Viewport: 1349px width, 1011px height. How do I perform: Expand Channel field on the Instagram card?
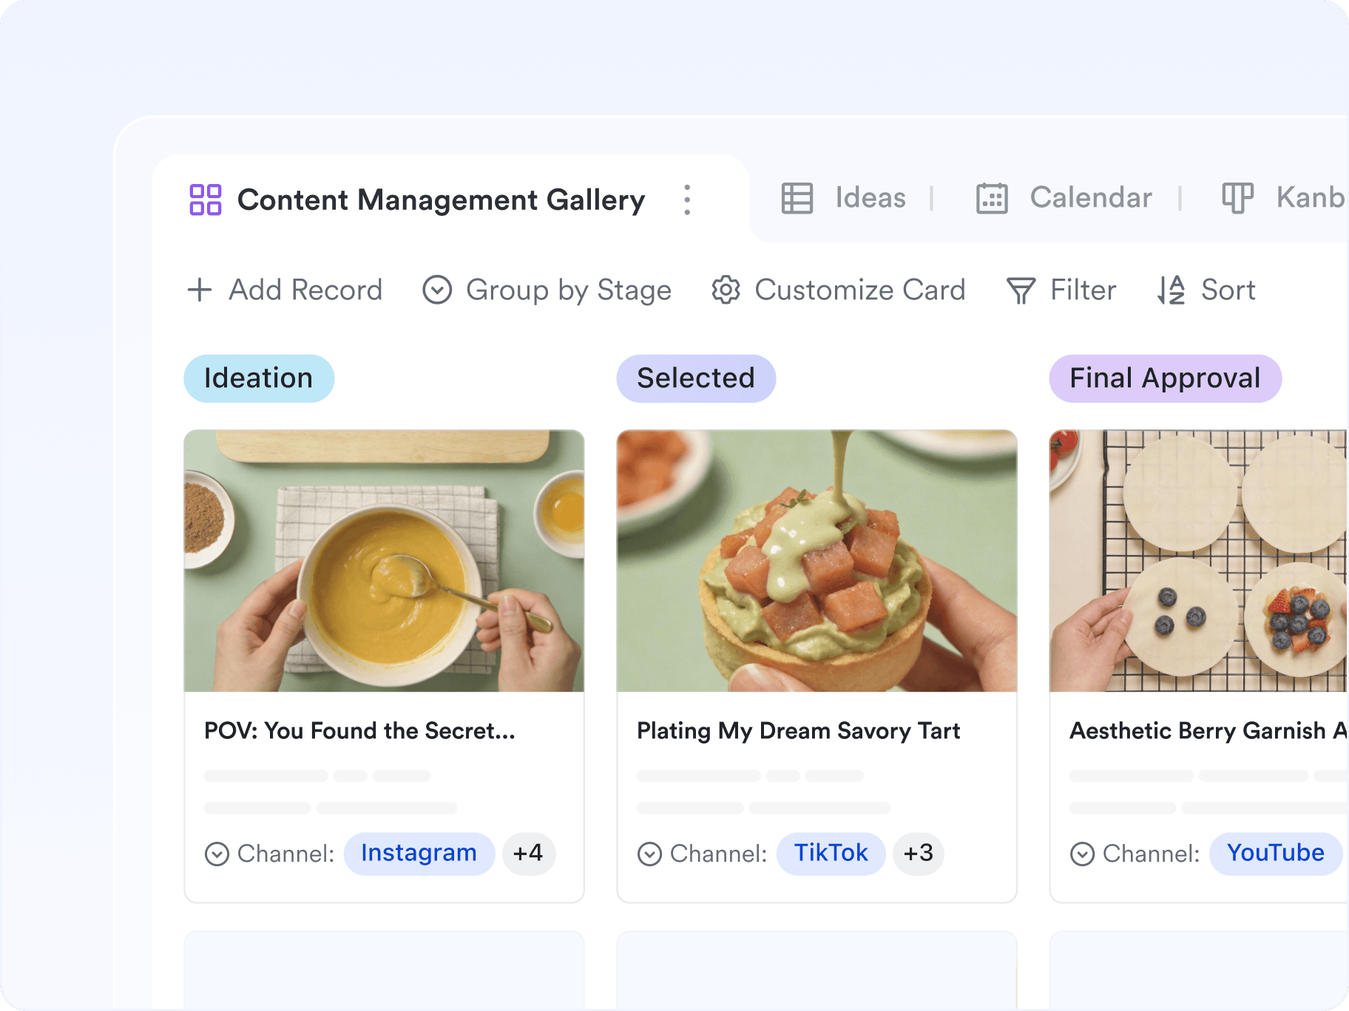pos(217,854)
